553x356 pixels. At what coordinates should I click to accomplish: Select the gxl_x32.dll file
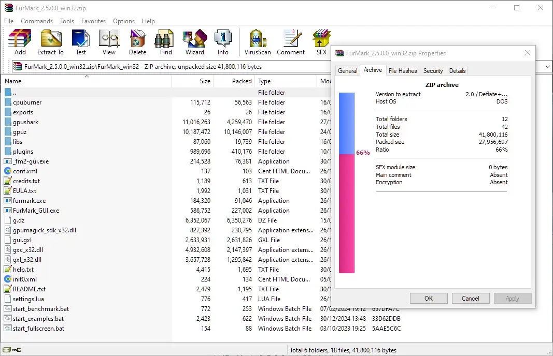point(166,260)
